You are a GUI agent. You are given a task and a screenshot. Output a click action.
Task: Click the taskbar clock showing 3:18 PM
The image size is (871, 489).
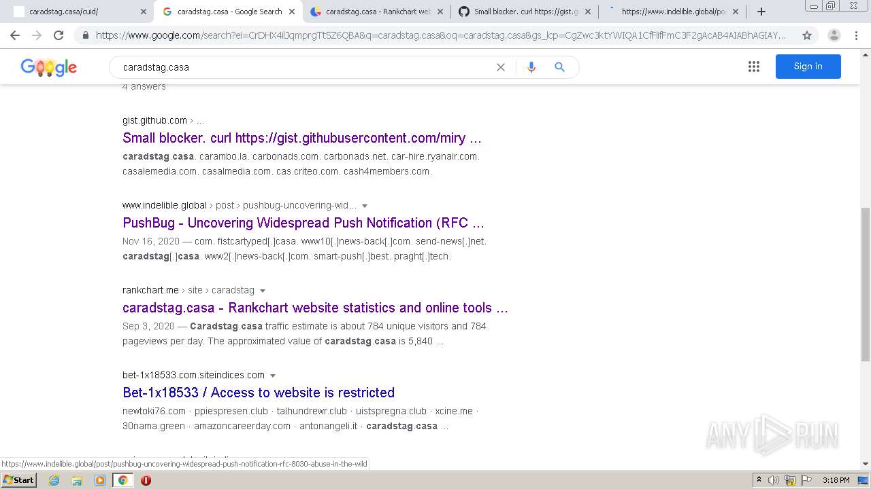click(x=836, y=480)
